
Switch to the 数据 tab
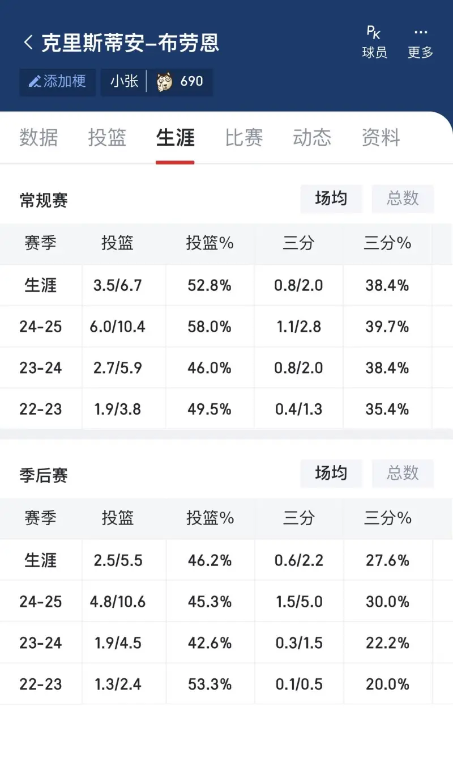coord(39,138)
